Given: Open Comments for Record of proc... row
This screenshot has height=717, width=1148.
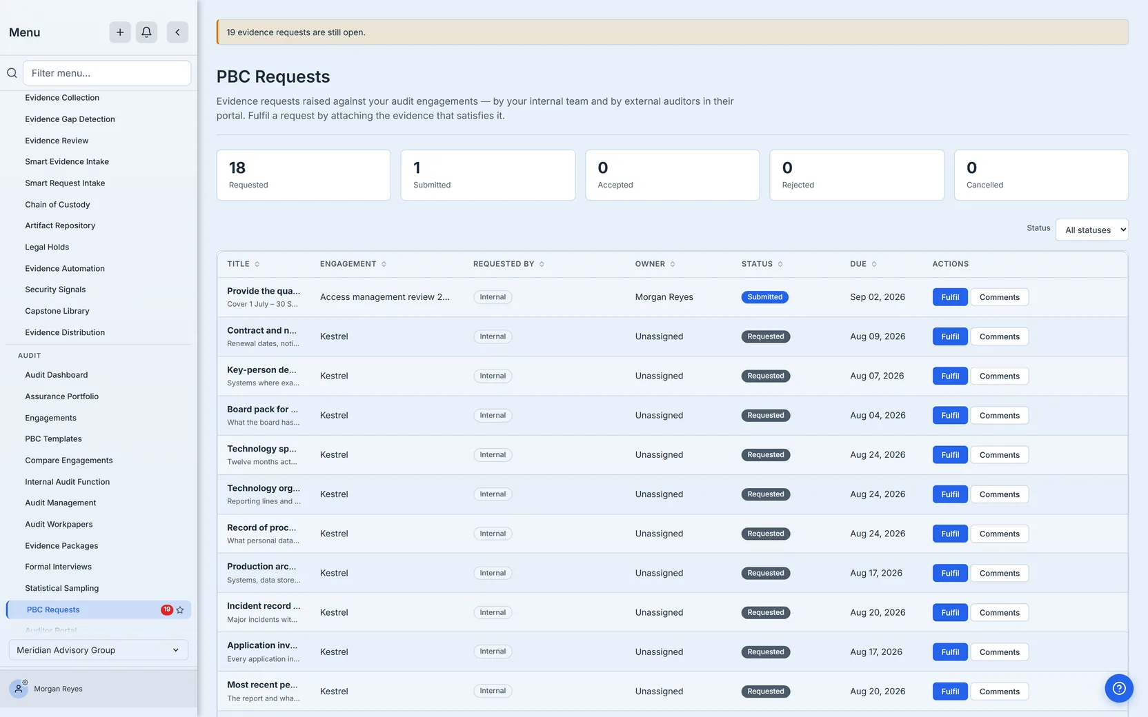Looking at the screenshot, I should [999, 534].
